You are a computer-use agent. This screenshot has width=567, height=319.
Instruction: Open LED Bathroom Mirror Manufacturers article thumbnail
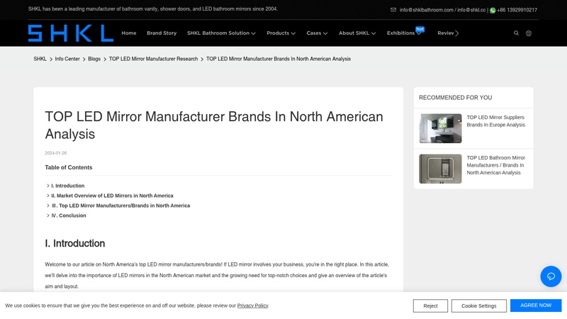click(x=440, y=169)
